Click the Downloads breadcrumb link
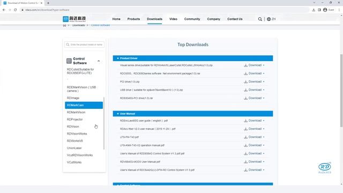 (78, 25)
